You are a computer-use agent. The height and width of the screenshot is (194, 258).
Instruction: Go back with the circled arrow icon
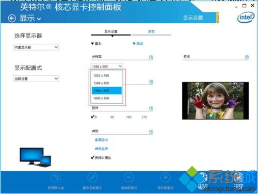[12, 18]
